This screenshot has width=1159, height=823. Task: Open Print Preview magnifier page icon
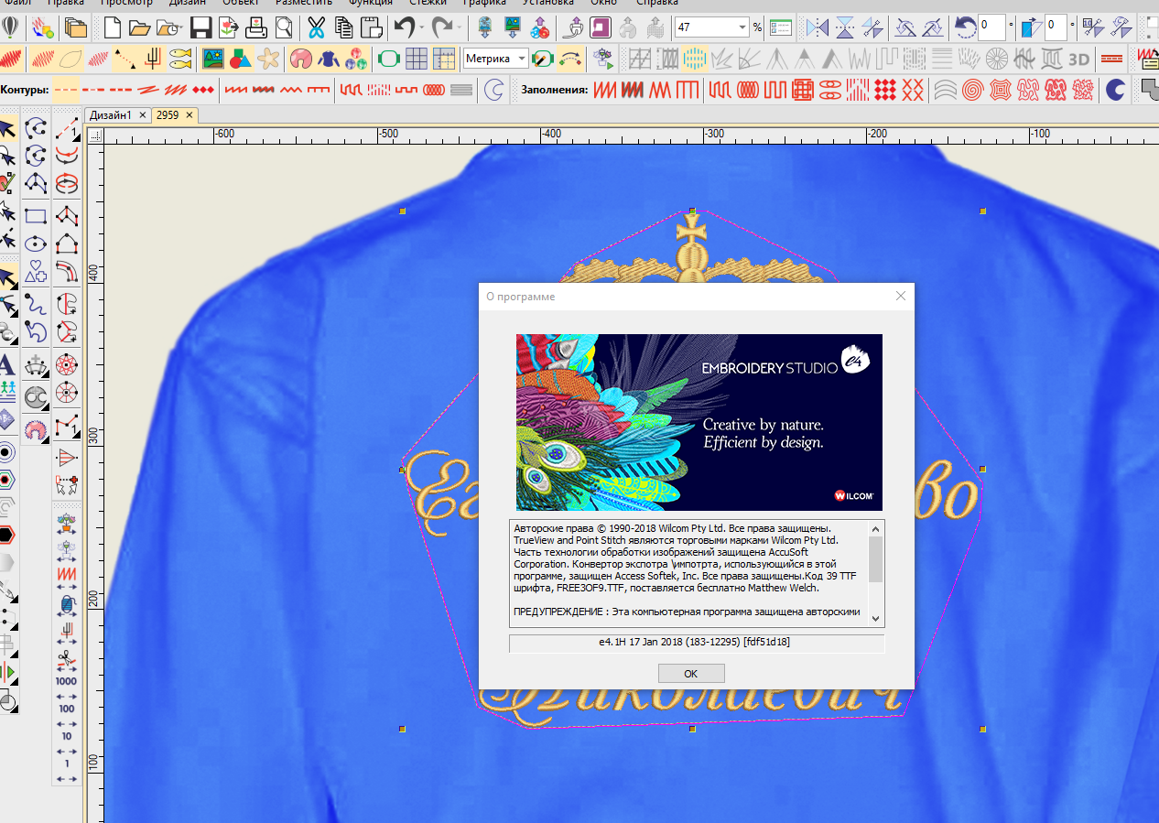tap(285, 27)
